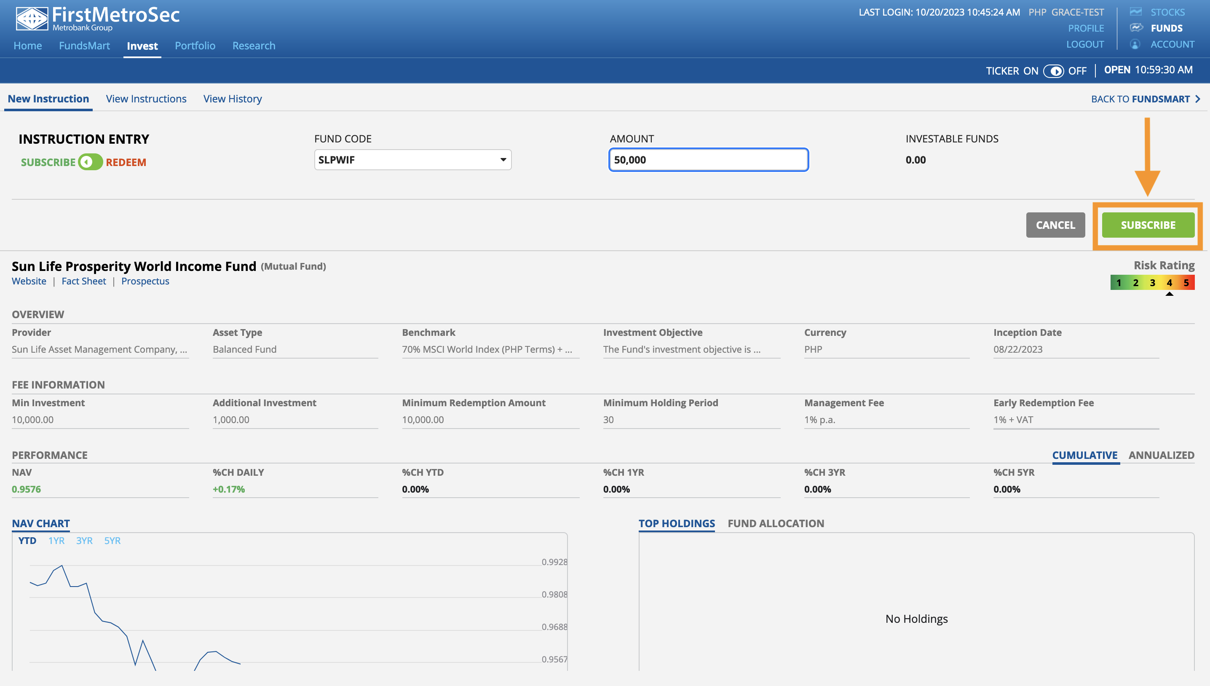
Task: Click the Subscribe label beside the toggle
Action: click(x=48, y=163)
